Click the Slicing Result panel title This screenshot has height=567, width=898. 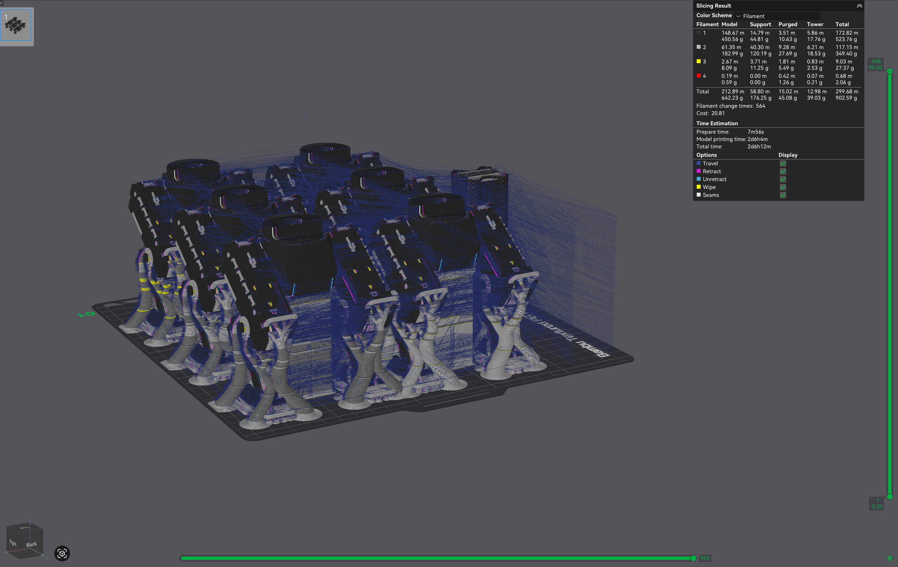point(713,6)
